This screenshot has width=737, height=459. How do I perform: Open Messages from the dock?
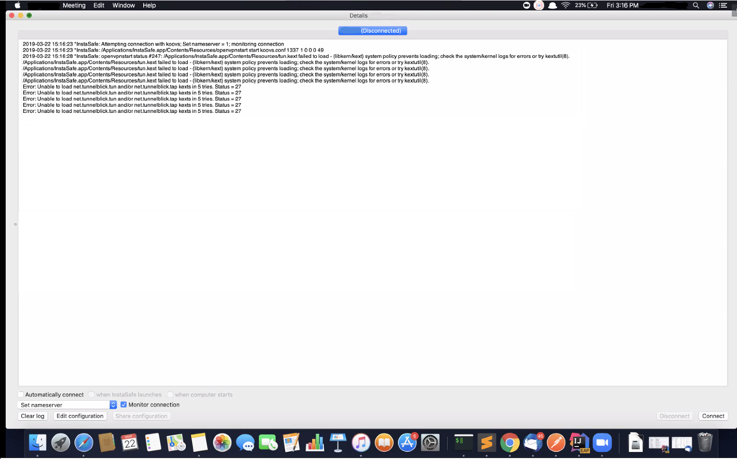[x=245, y=443]
